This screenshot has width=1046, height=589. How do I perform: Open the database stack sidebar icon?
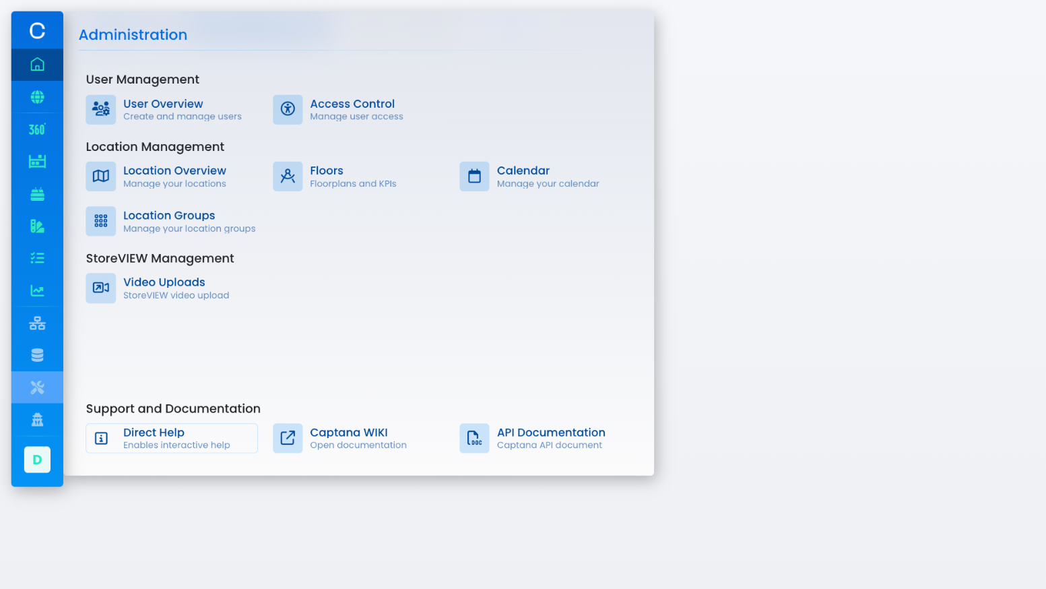coord(37,355)
